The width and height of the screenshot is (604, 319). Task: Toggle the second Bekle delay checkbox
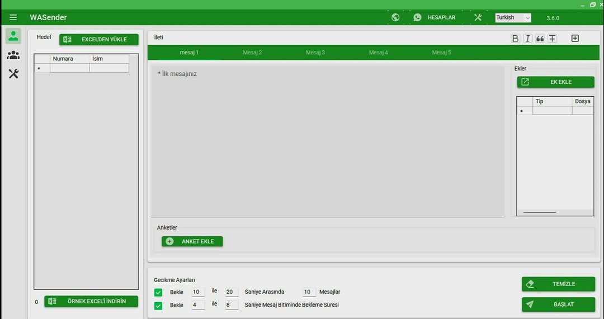pyautogui.click(x=158, y=306)
